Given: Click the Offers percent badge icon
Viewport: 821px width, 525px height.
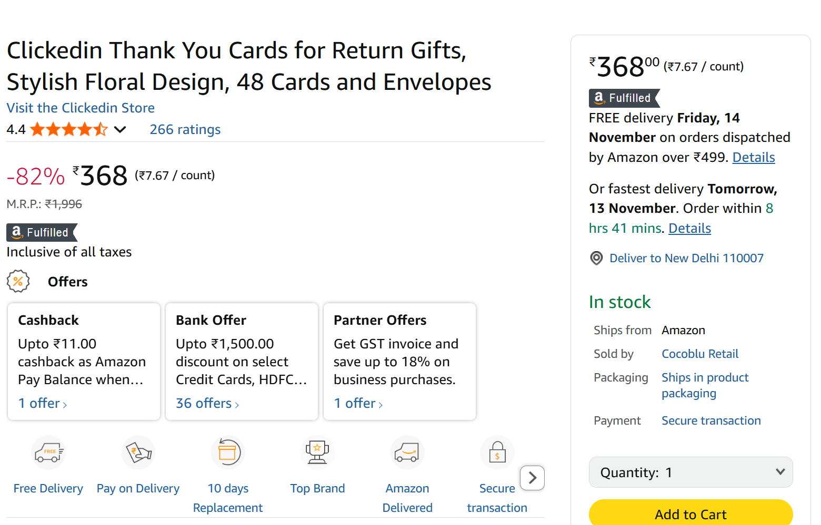Looking at the screenshot, I should [x=18, y=281].
